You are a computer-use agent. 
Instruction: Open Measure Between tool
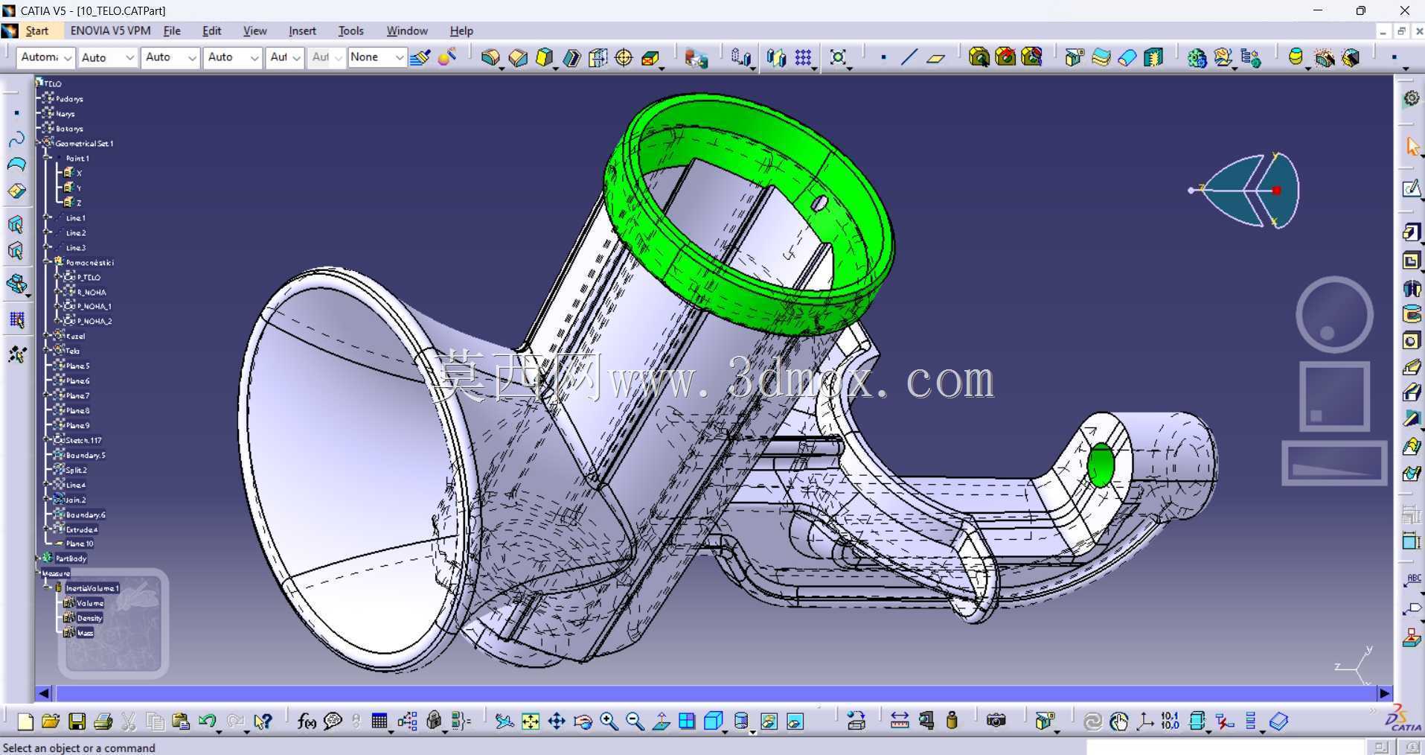[x=900, y=721]
